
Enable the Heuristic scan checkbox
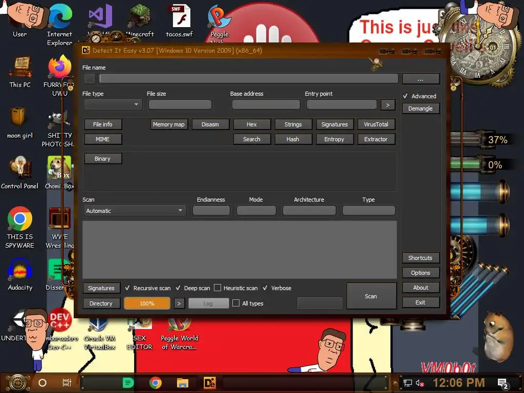[x=217, y=288]
